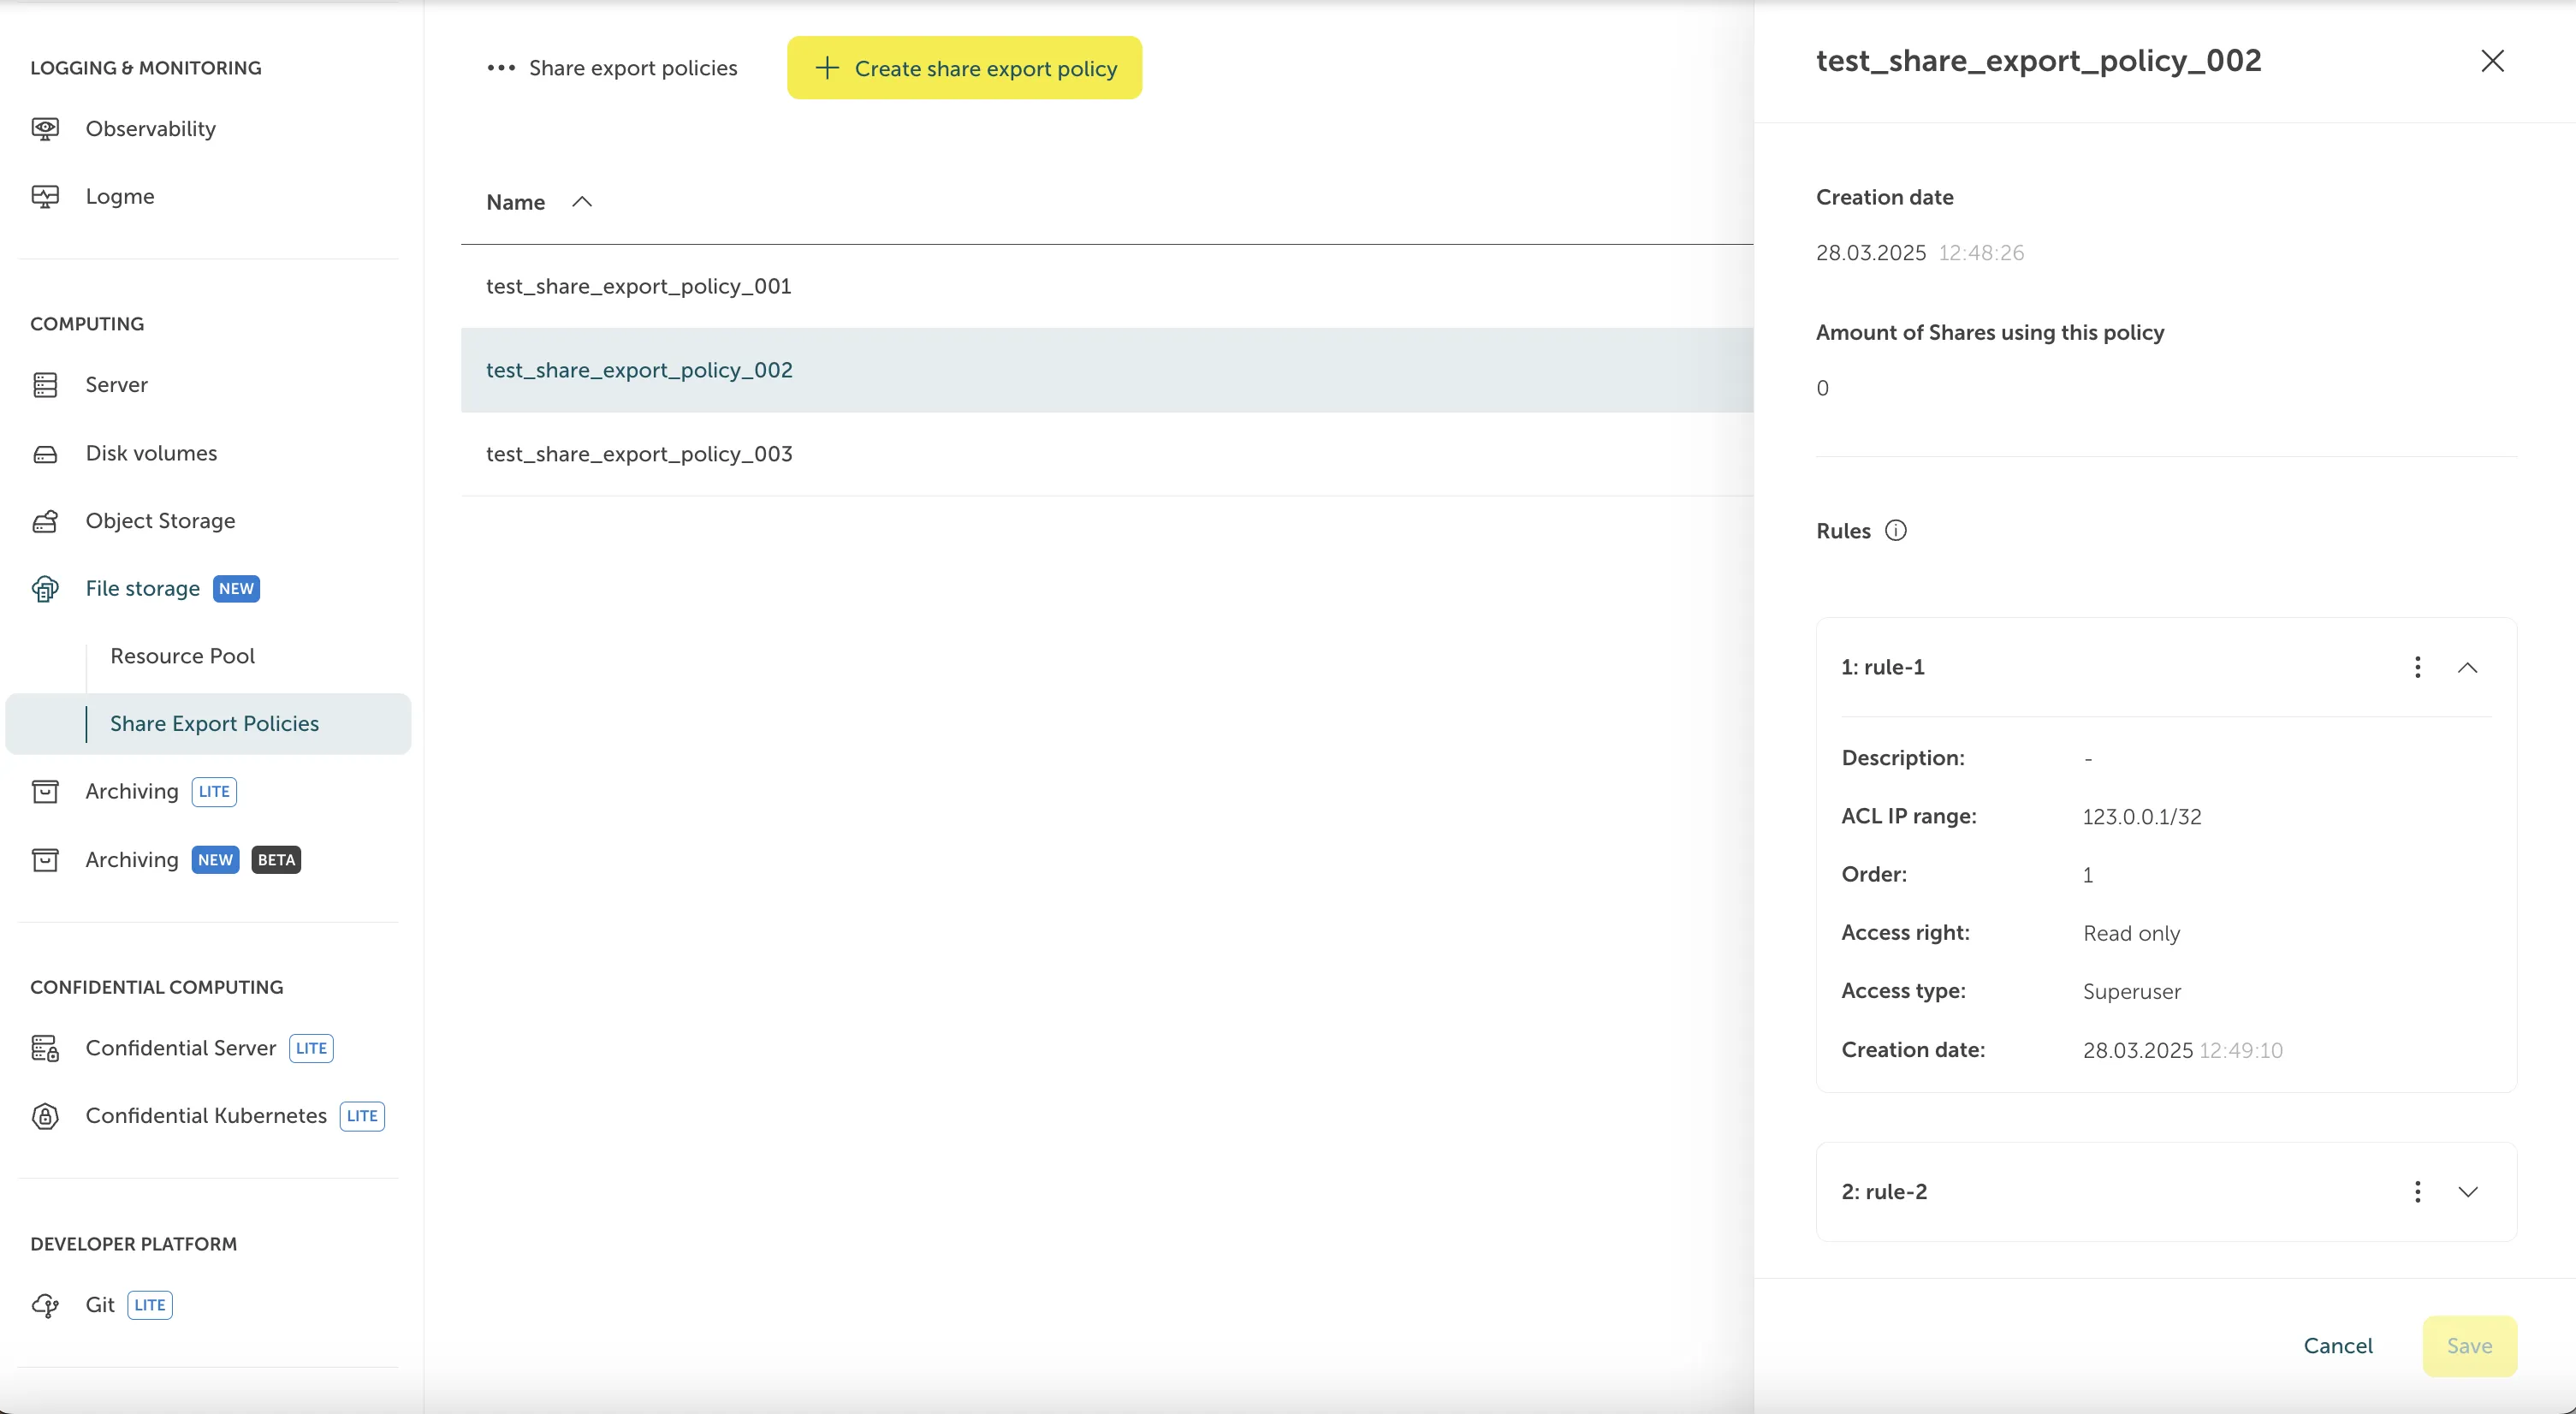This screenshot has width=2576, height=1414.
Task: Open rule-1 three-dot options menu
Action: click(x=2417, y=667)
